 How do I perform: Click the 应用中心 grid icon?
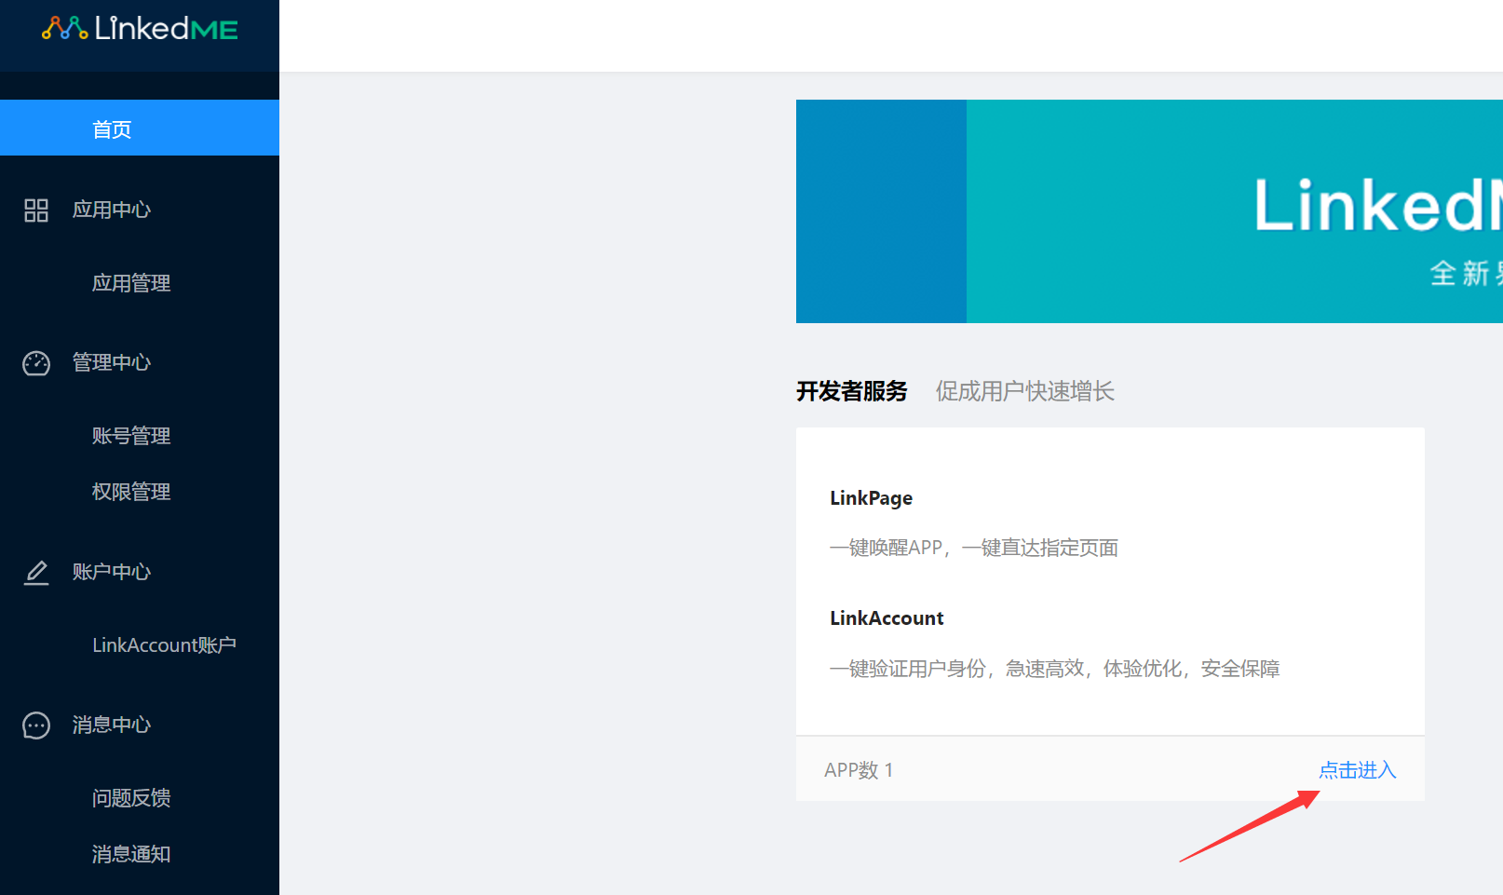(x=36, y=210)
